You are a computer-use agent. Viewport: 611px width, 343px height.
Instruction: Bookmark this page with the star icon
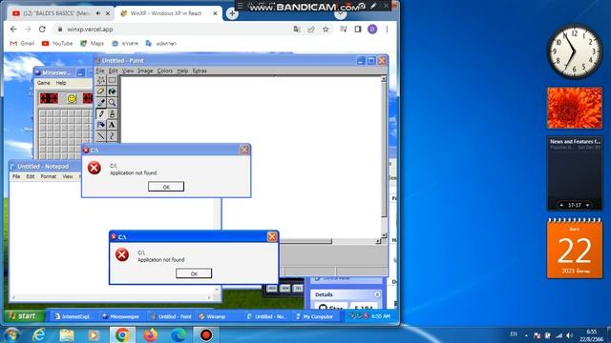tap(326, 30)
